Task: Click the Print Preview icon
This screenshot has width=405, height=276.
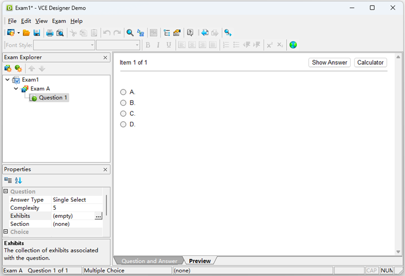Action: [x=60, y=33]
